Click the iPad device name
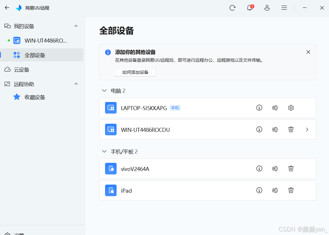Screen dimensions: 329x235 tap(126, 191)
